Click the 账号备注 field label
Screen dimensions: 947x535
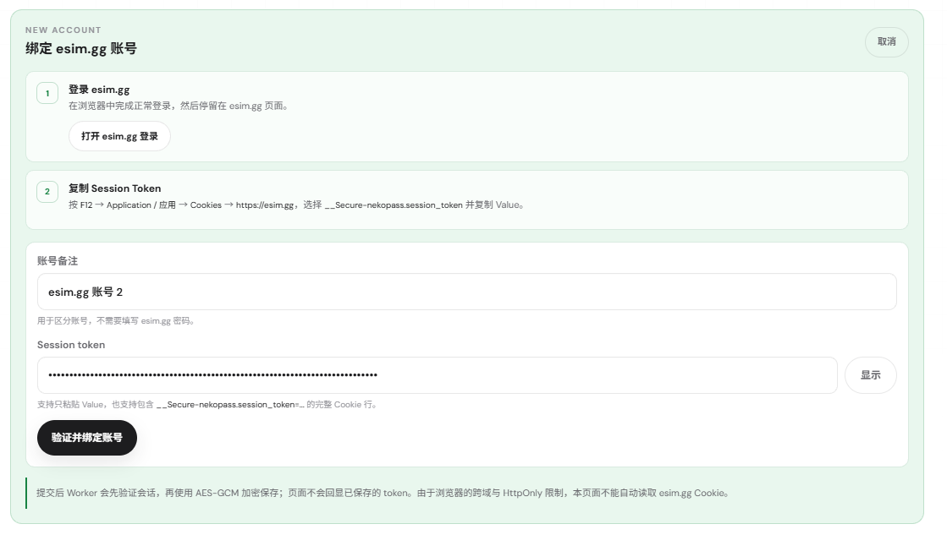click(58, 261)
